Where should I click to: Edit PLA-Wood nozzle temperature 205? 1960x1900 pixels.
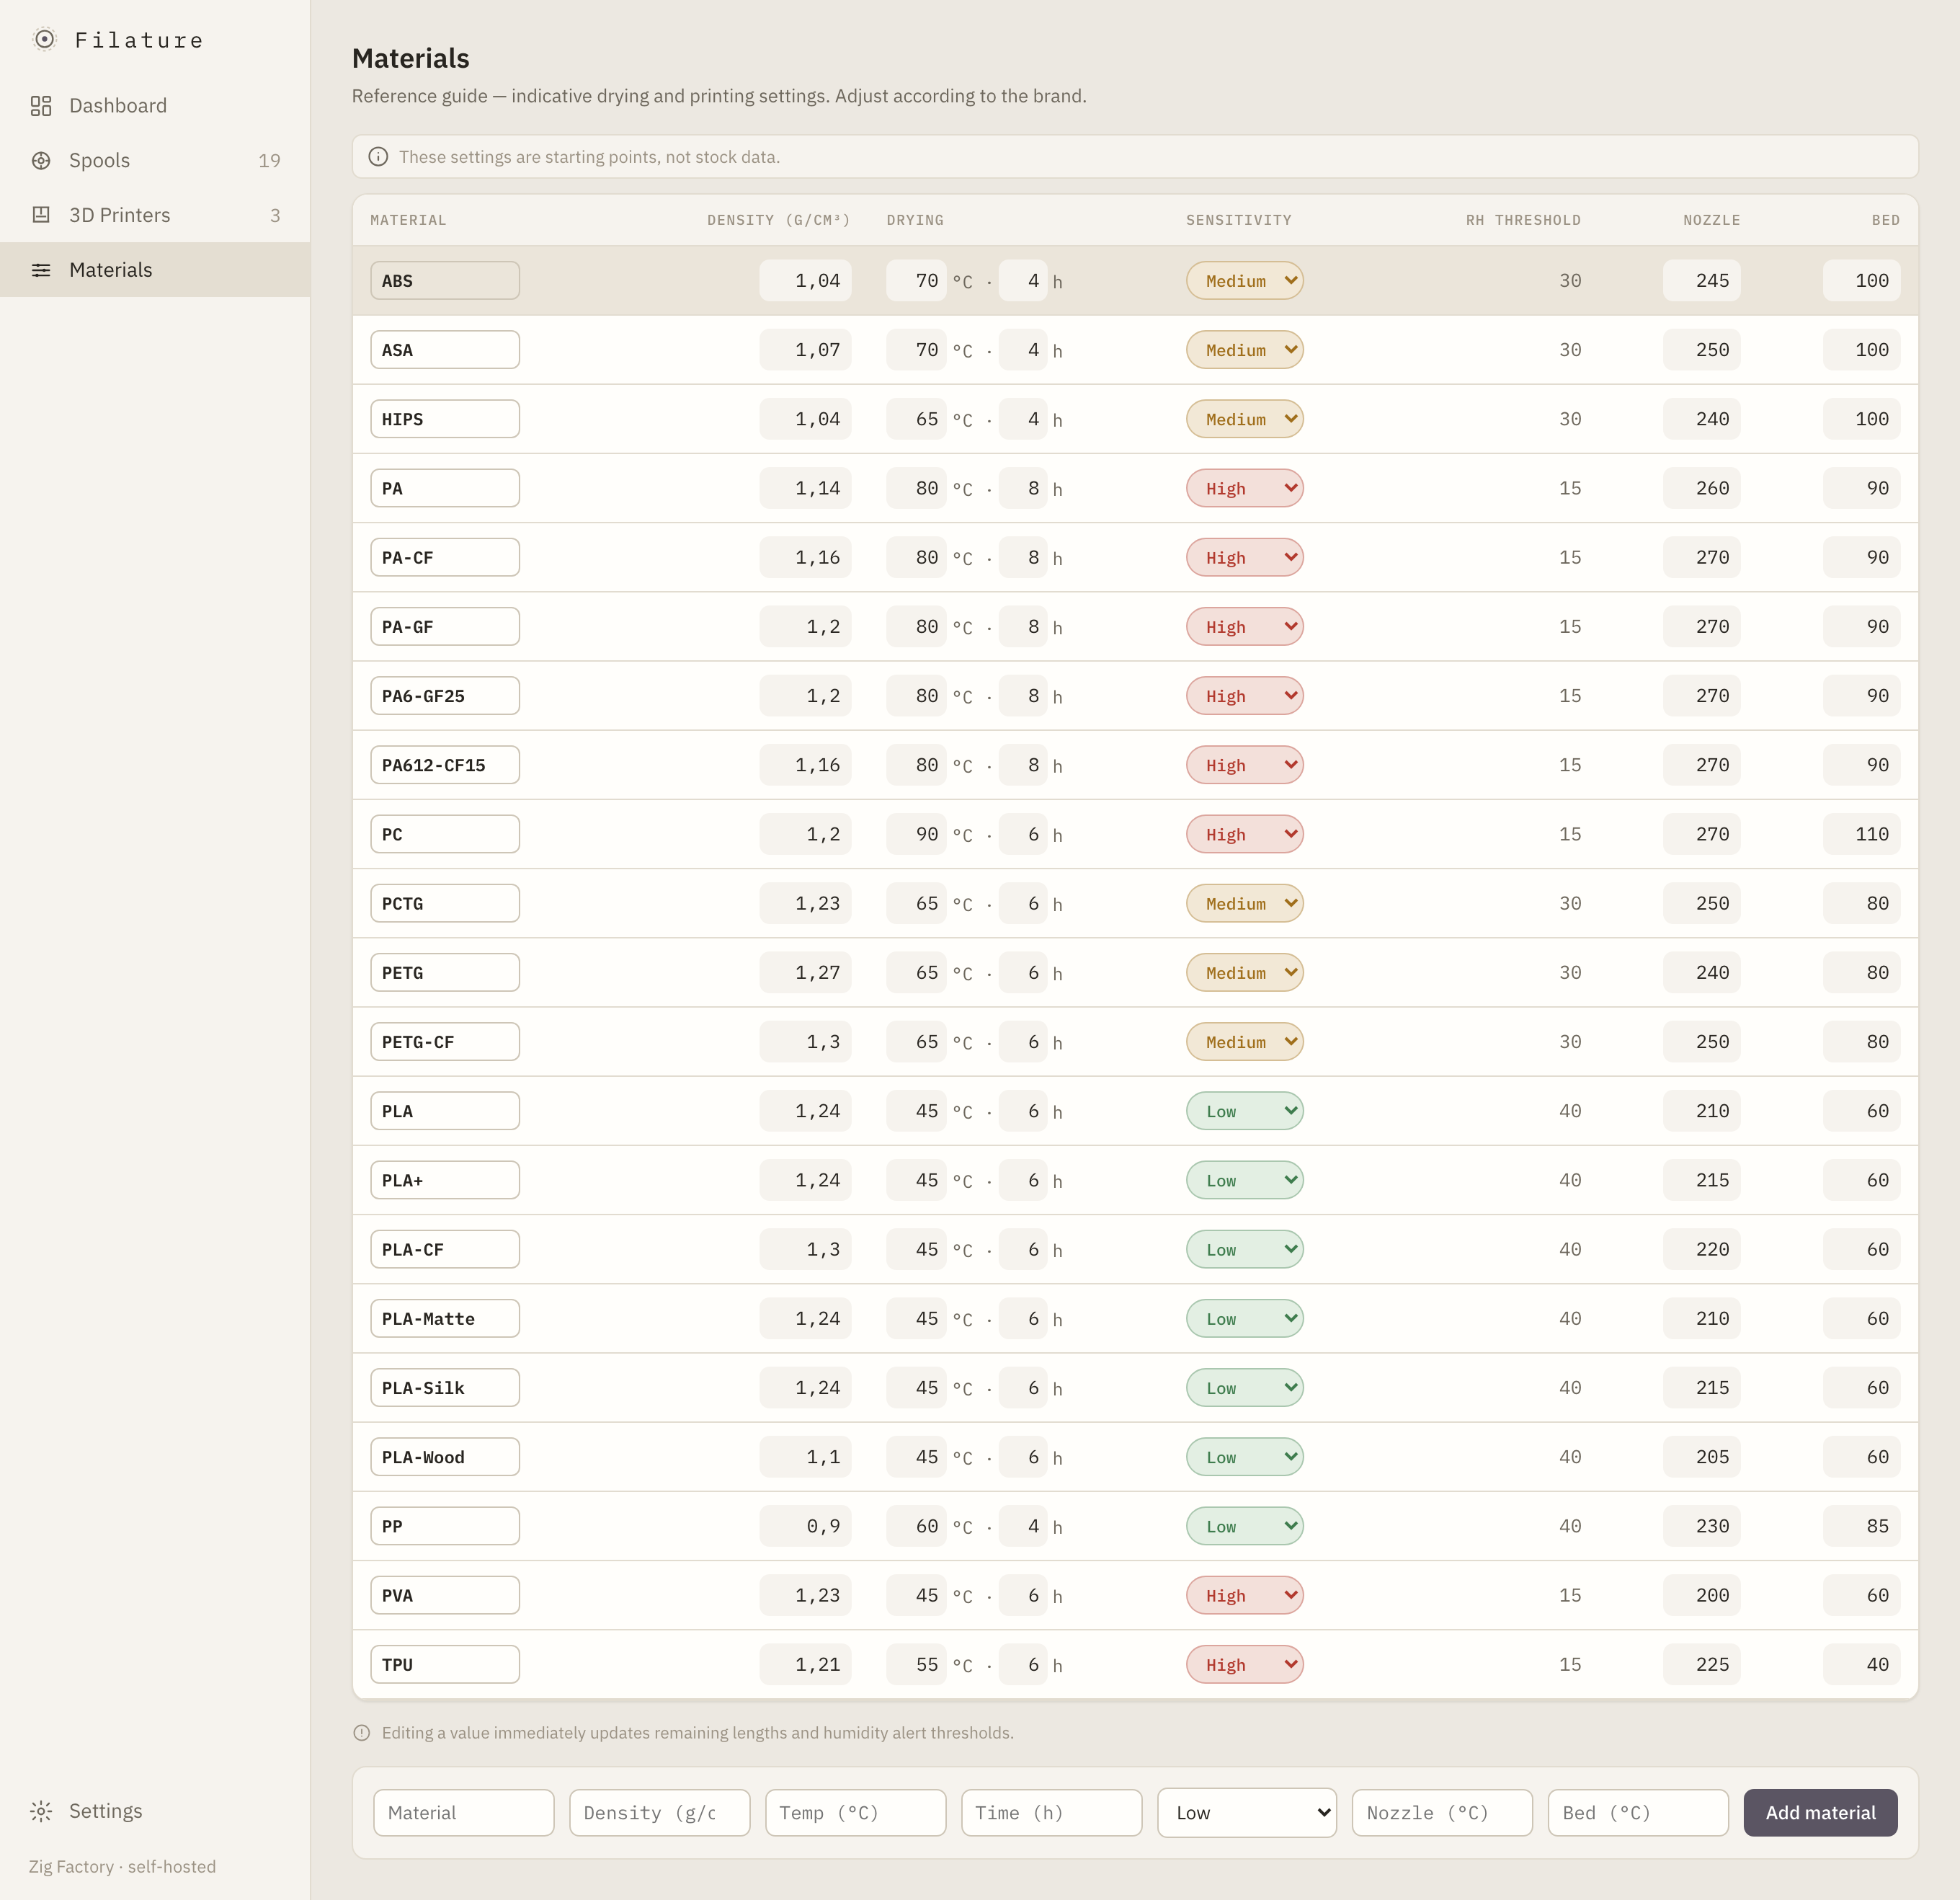click(x=1702, y=1457)
